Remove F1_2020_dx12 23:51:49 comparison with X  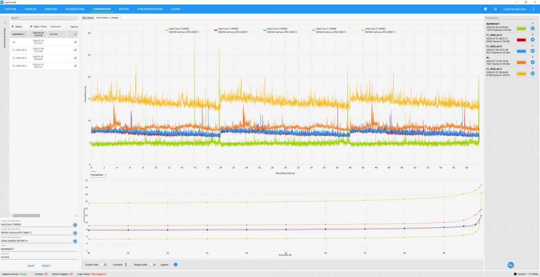(532, 46)
